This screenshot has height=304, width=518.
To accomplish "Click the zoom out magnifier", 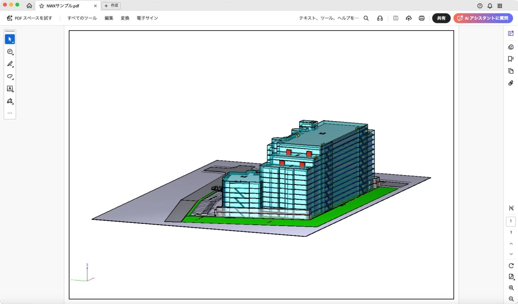I will point(511,299).
